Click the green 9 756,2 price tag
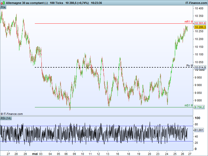Image resolution: width=208 pixels, height=156 pixels. pos(199,107)
